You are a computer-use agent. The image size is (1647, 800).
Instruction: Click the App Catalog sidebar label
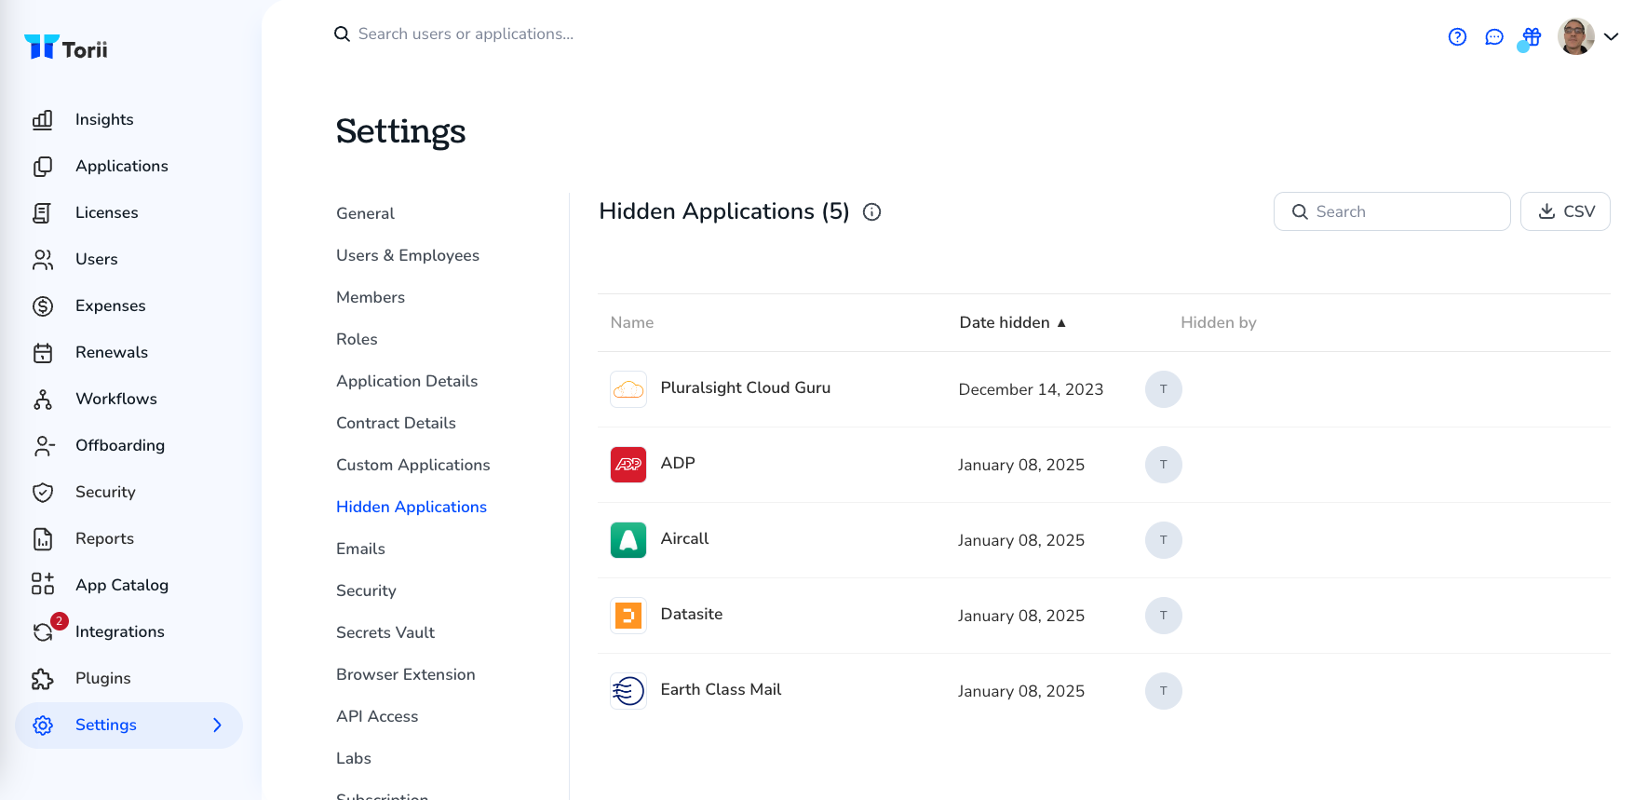point(122,585)
